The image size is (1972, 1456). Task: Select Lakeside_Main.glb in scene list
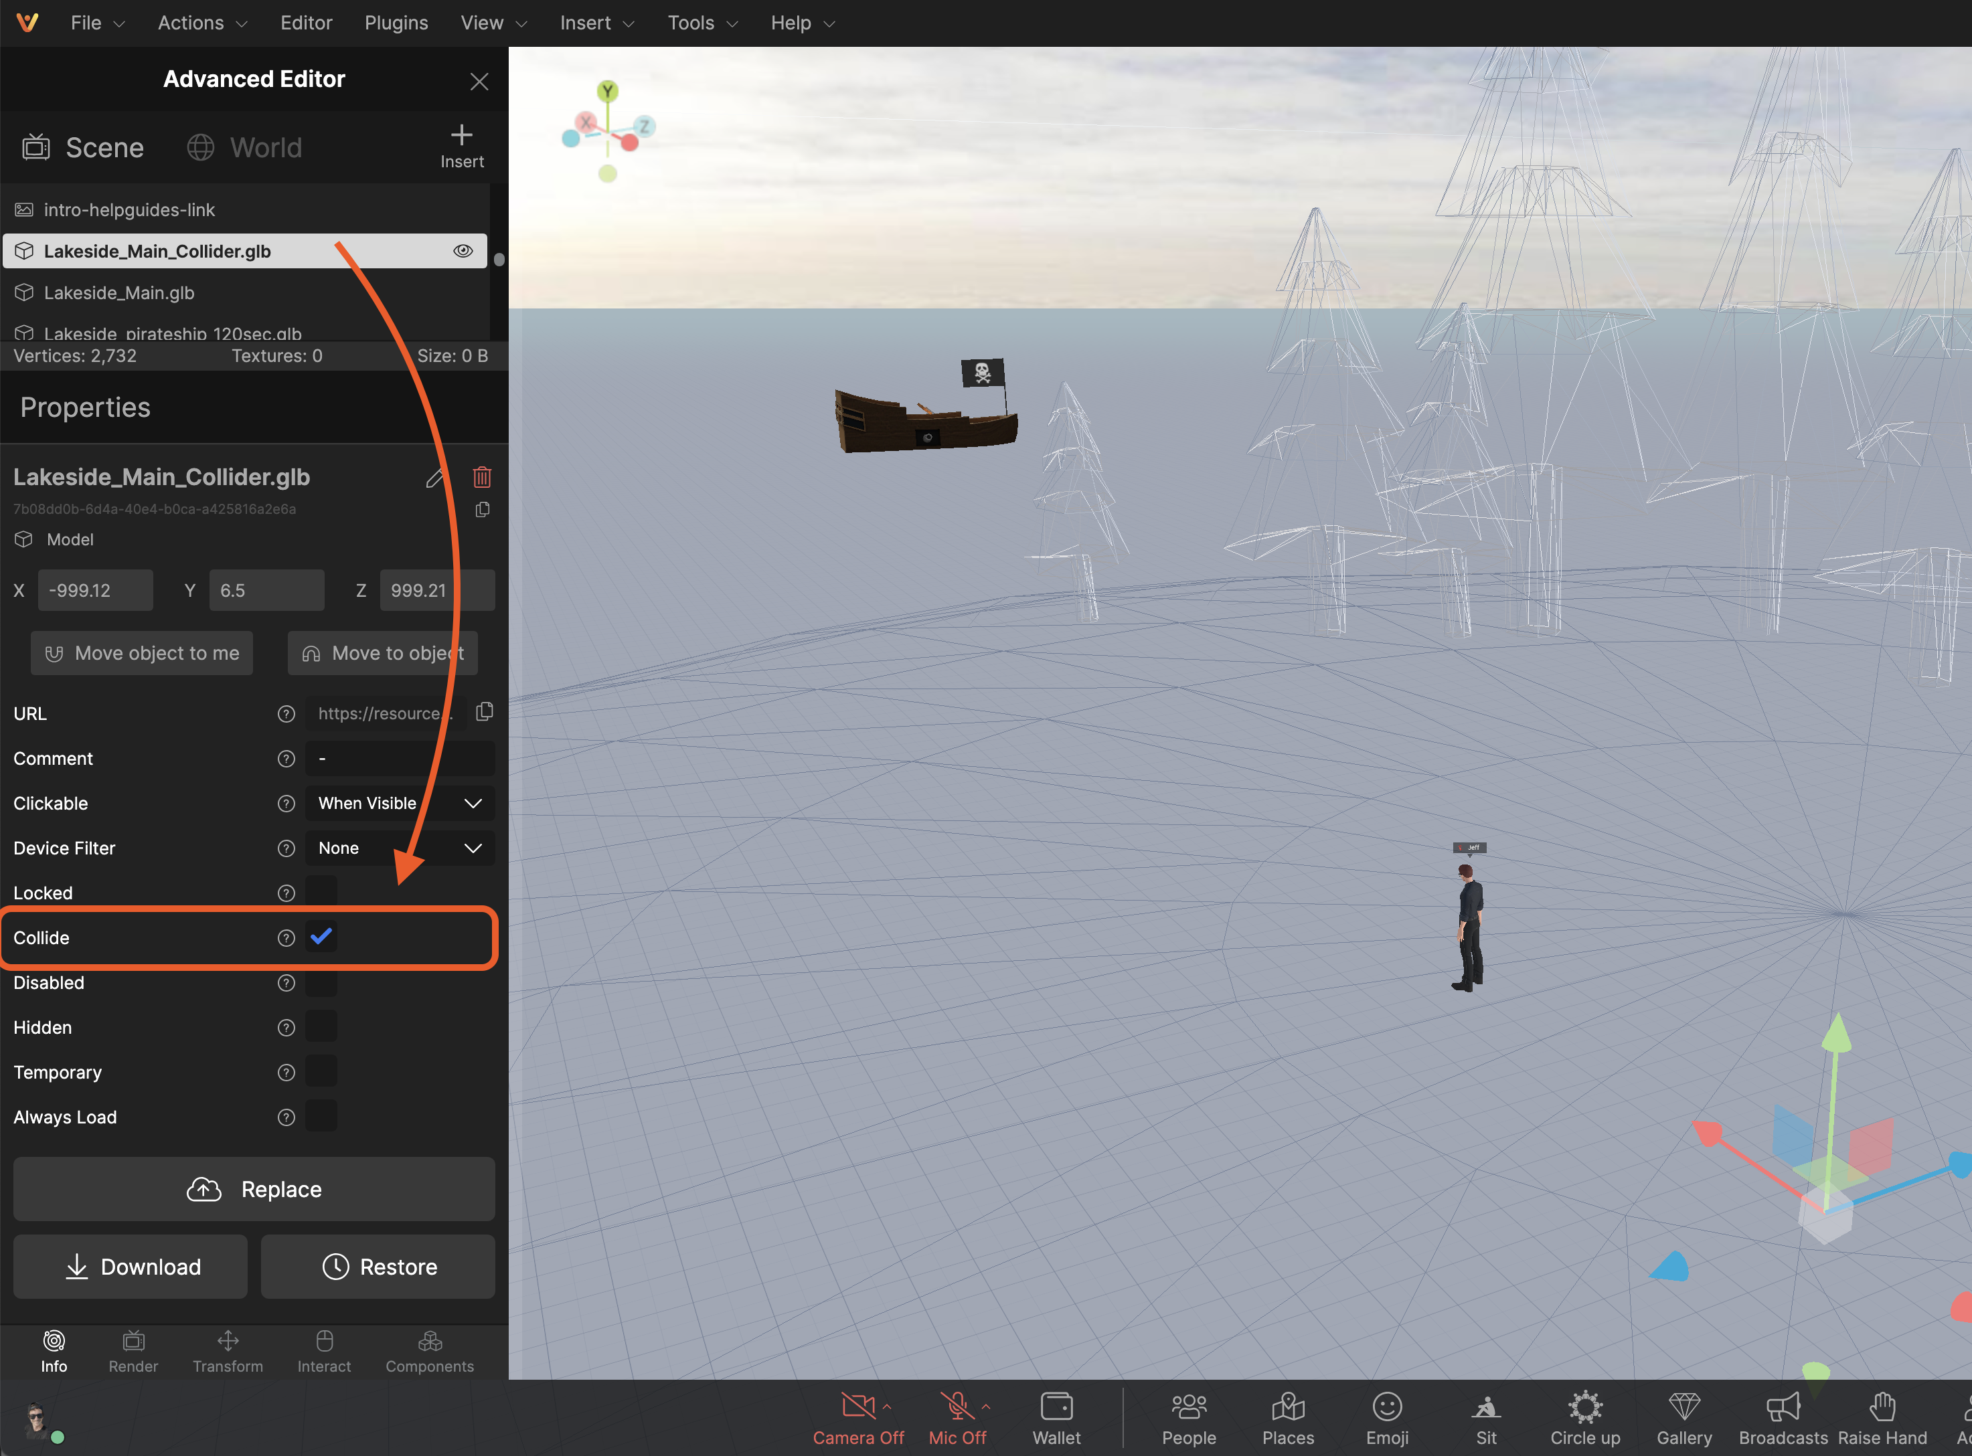pos(245,292)
